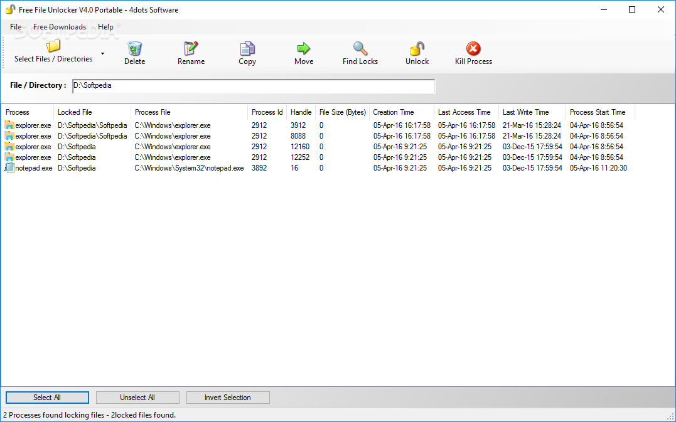The image size is (676, 422).
Task: Close the Free File Unlocker window
Action: (661, 9)
